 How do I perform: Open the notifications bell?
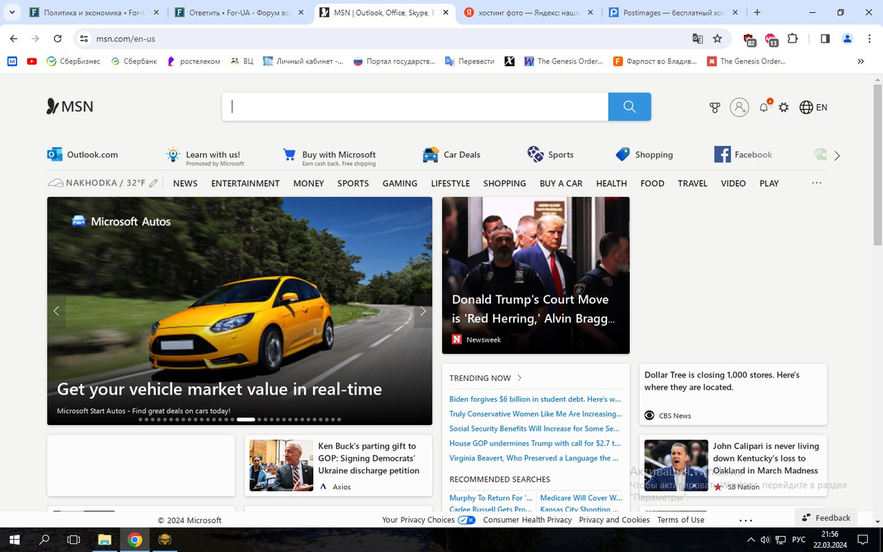[764, 107]
